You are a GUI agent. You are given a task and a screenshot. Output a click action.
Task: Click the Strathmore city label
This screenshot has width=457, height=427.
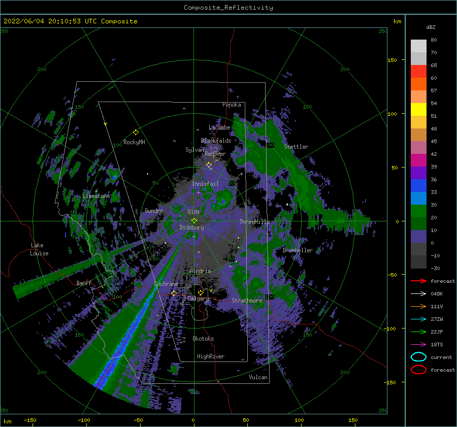[x=247, y=301]
